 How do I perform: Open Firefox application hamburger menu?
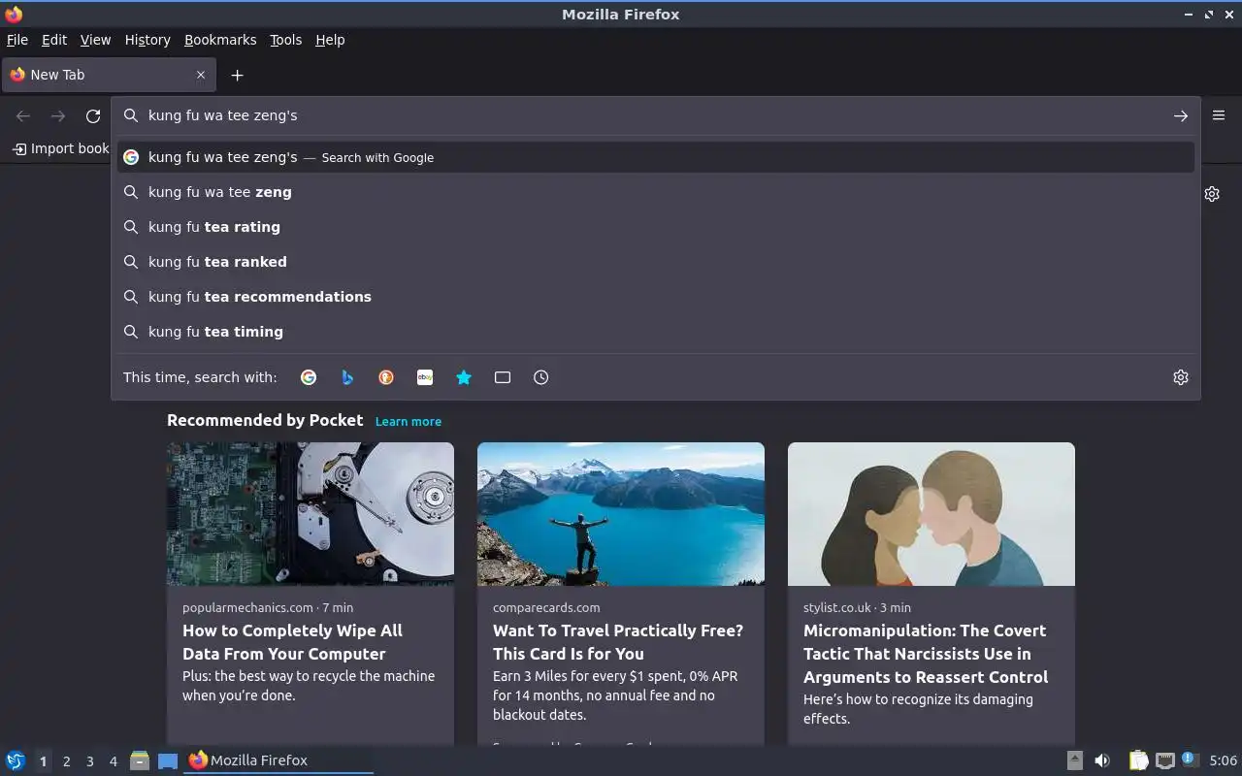click(x=1219, y=115)
